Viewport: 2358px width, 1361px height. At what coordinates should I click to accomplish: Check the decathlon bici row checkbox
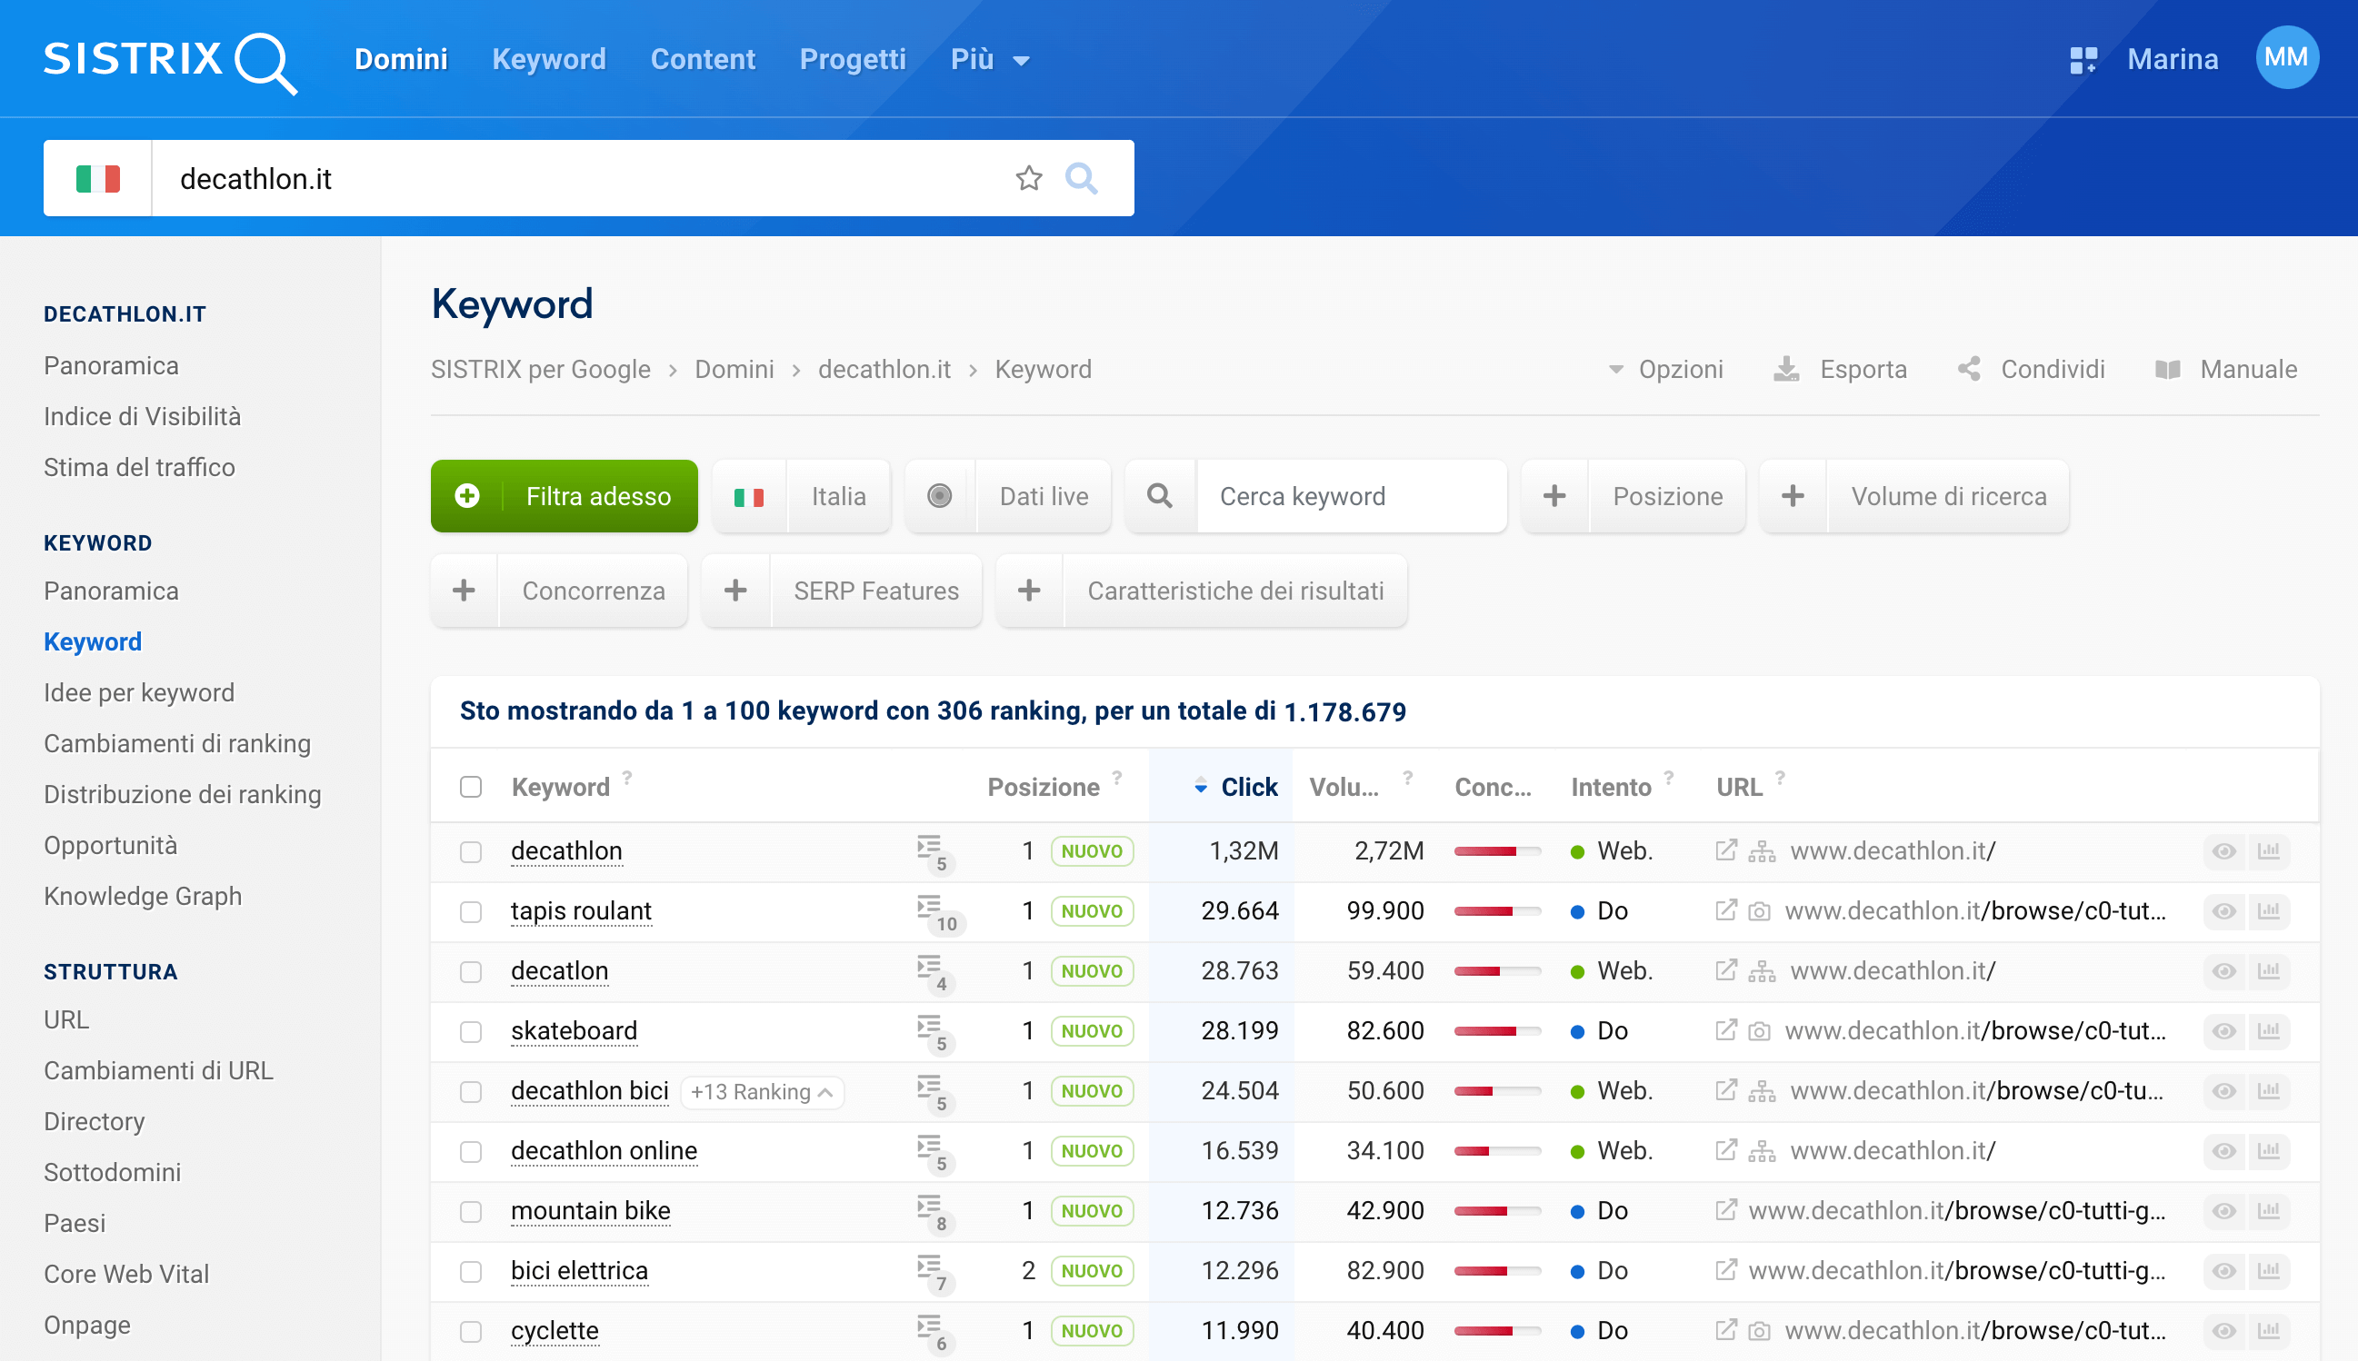pos(470,1091)
